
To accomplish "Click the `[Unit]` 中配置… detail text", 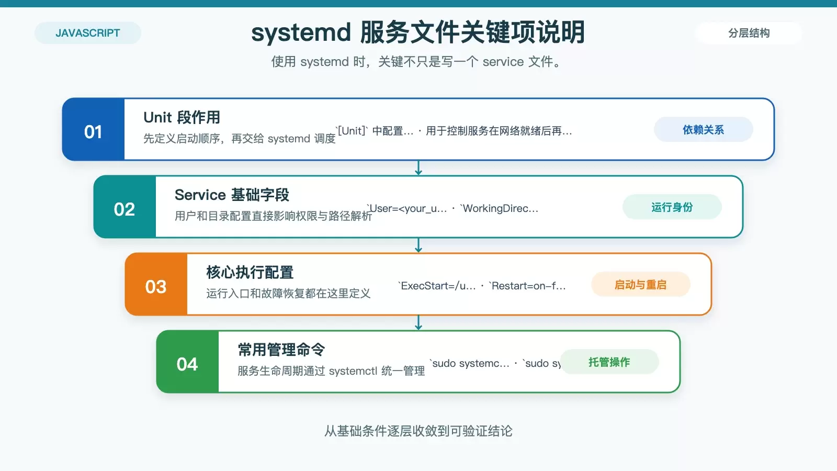I will point(374,131).
